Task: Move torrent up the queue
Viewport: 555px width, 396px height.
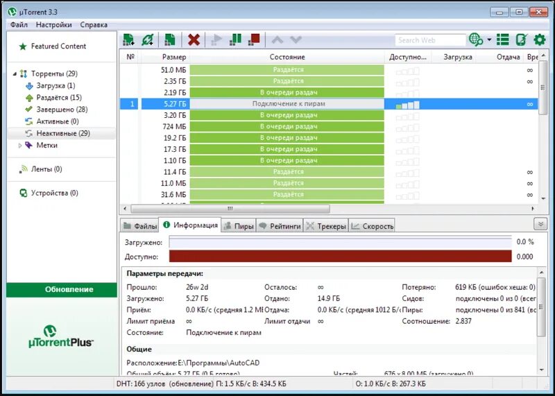Action: [277, 40]
